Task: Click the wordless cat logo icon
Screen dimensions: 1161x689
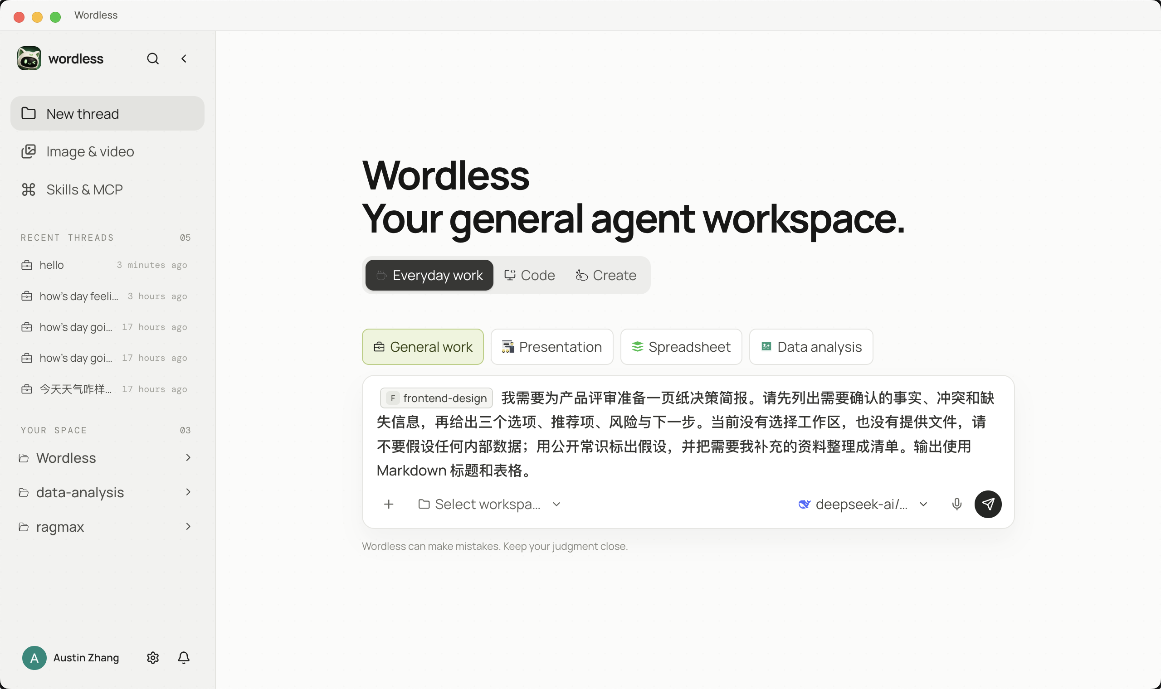Action: (x=29, y=58)
